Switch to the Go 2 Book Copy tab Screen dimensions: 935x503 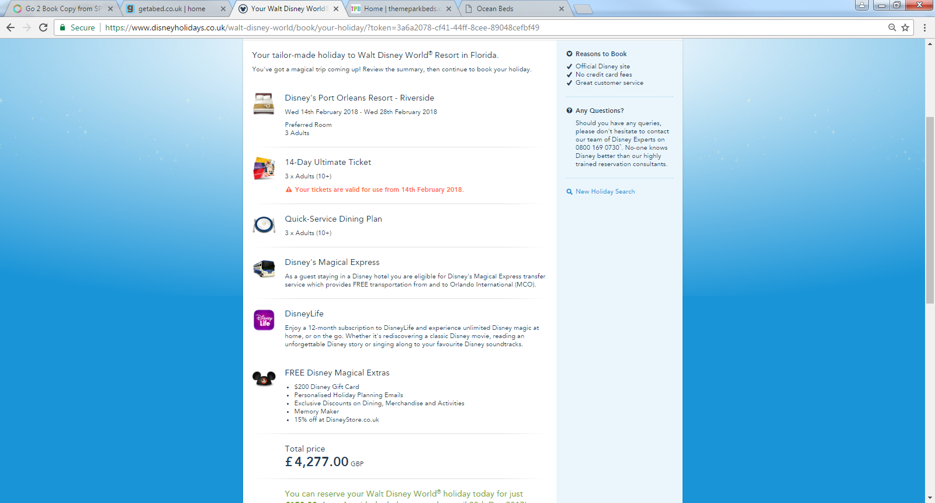pyautogui.click(x=63, y=9)
